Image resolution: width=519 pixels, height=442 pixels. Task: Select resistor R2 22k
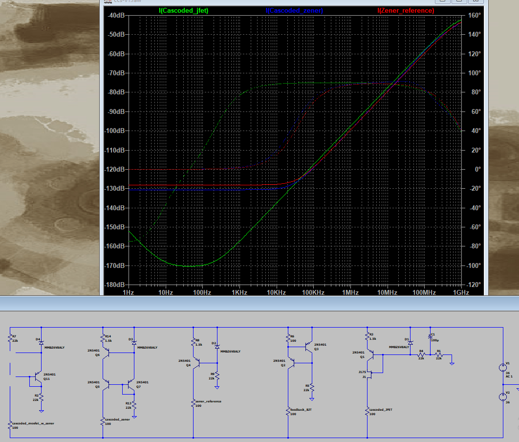coord(42,398)
